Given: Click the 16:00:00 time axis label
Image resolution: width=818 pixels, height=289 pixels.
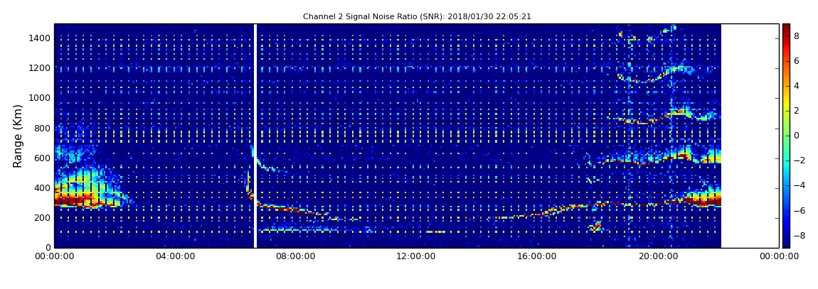Looking at the screenshot, I should [x=537, y=256].
